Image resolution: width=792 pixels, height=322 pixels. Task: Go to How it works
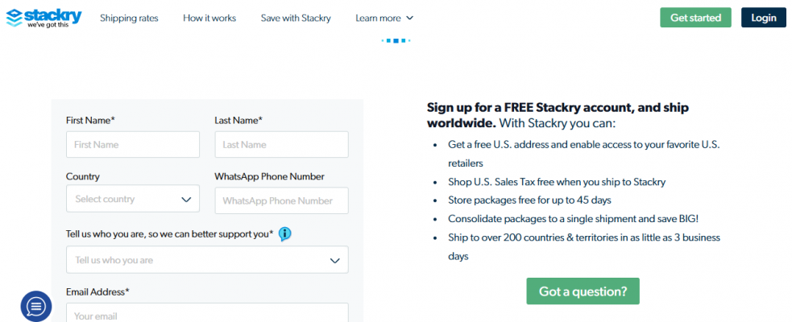[209, 18]
